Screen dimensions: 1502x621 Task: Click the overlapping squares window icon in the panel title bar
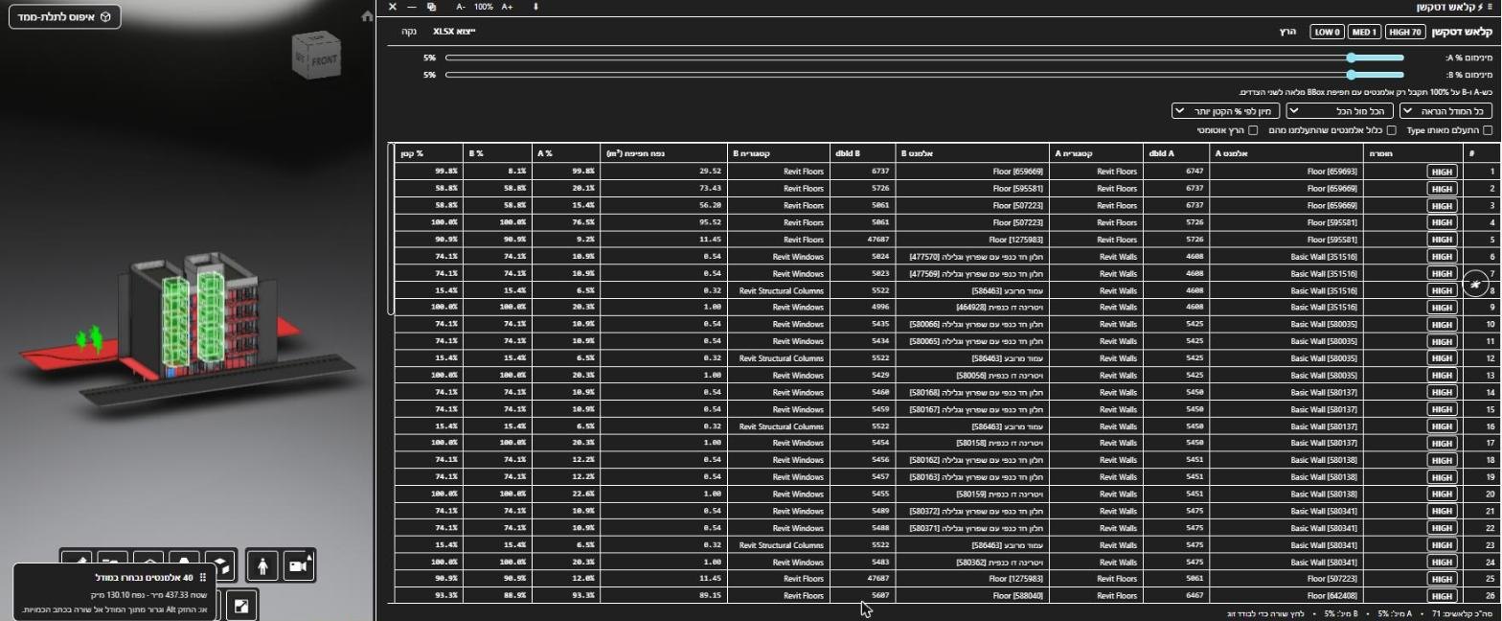pyautogui.click(x=432, y=7)
